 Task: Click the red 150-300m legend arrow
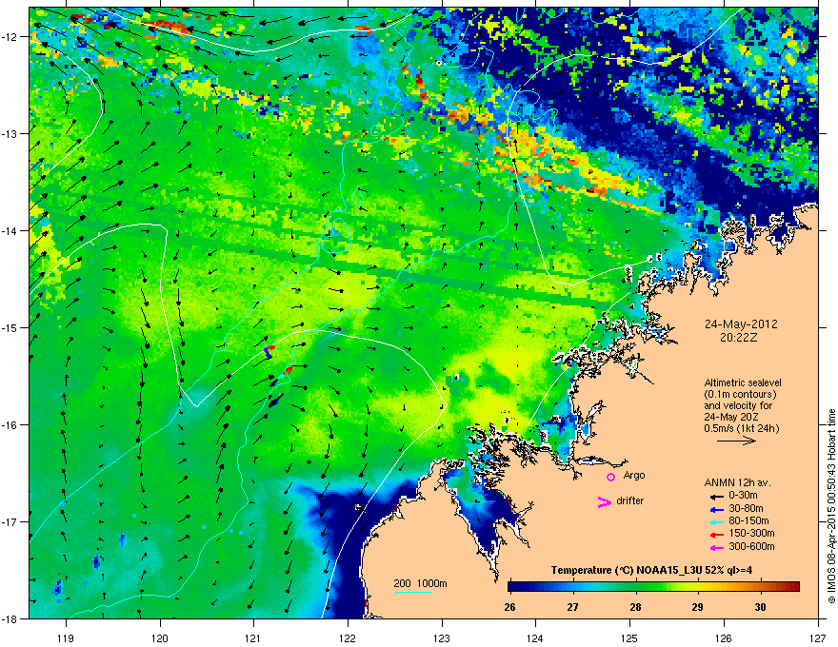(715, 534)
